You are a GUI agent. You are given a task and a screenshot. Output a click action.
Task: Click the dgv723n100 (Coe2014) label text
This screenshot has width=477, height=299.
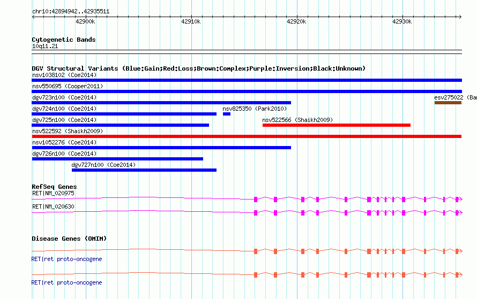tap(64, 97)
